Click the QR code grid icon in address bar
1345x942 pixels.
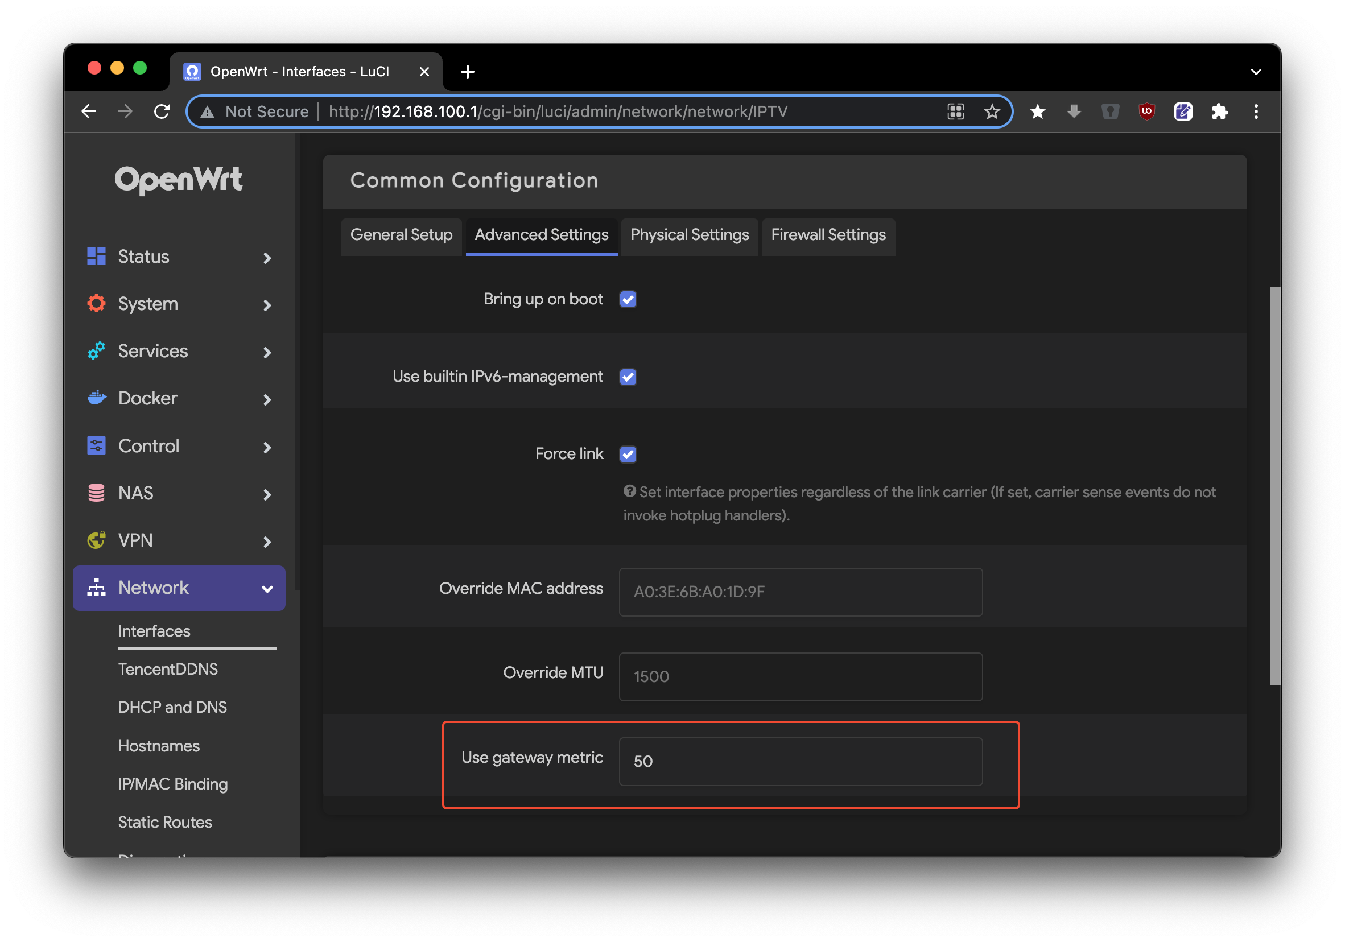pyautogui.click(x=955, y=111)
